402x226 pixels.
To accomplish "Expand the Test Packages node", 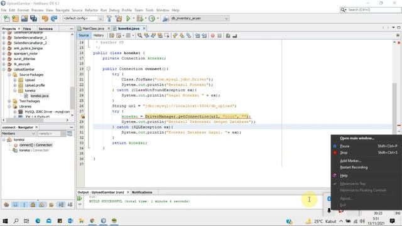I will (x=9, y=101).
